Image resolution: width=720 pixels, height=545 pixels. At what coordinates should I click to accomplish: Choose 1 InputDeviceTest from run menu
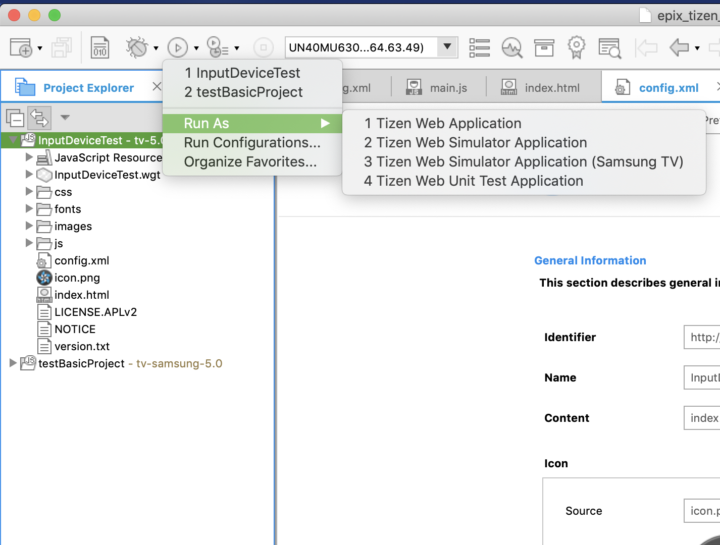(x=252, y=73)
